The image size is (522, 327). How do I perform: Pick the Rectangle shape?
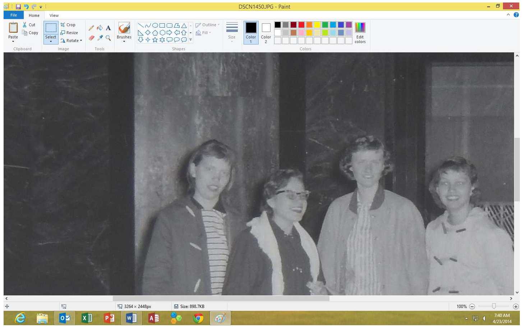click(162, 25)
